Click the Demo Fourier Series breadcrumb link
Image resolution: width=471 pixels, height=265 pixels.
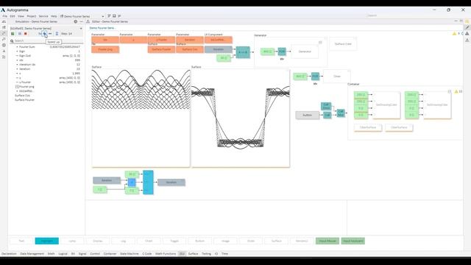pos(102,28)
